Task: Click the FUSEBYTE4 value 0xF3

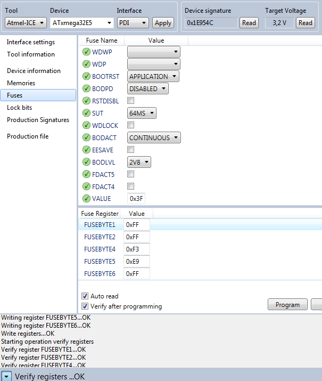Action: click(x=137, y=249)
